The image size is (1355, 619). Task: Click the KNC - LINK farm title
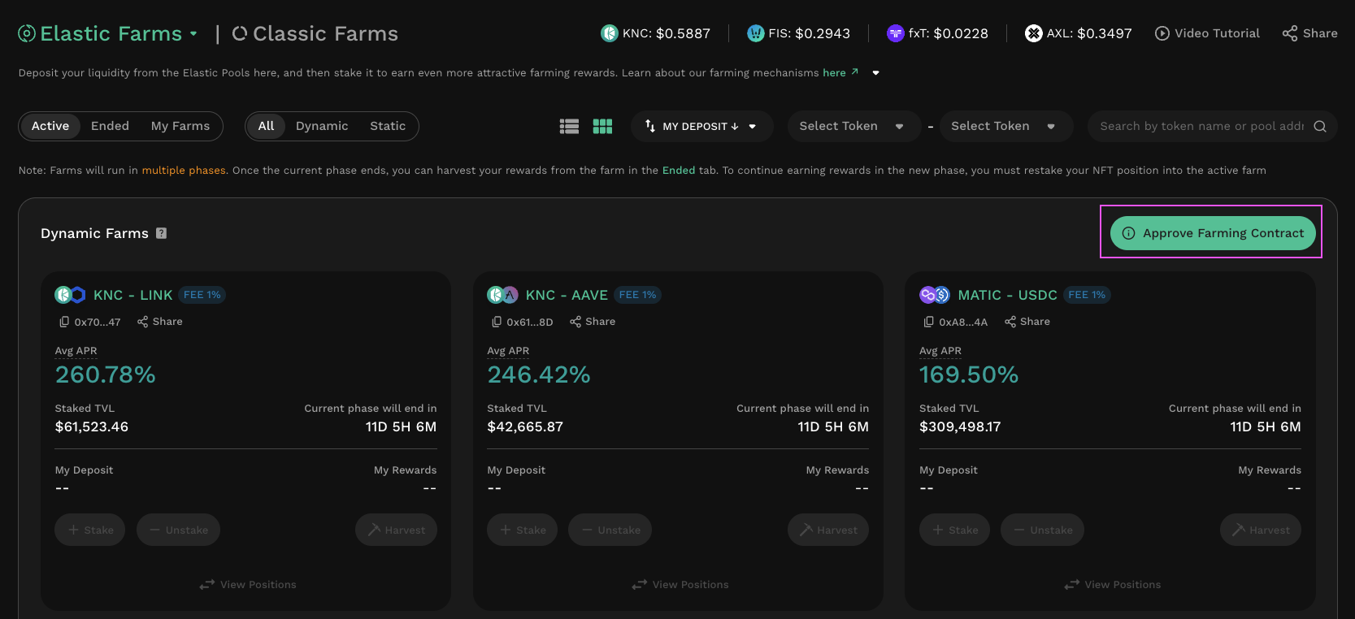tap(133, 295)
